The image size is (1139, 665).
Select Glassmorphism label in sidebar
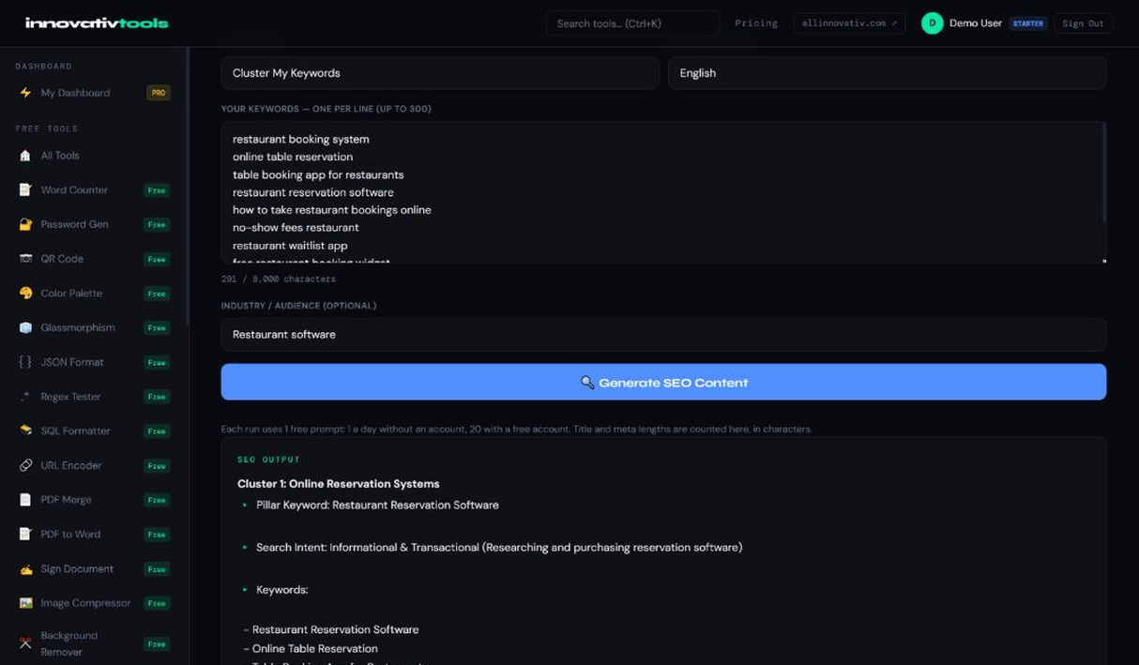click(78, 328)
